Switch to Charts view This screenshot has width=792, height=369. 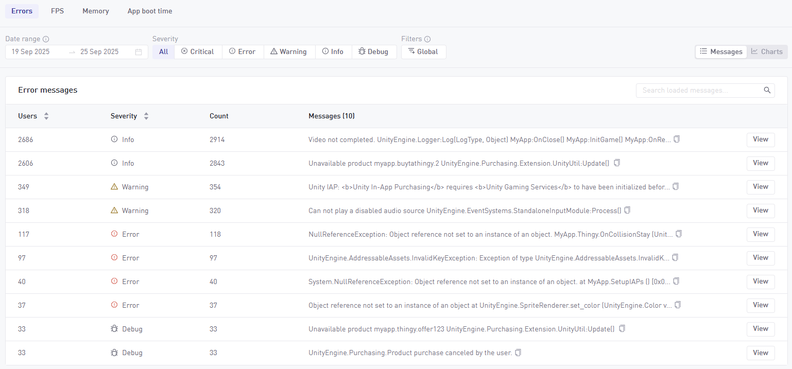point(767,51)
